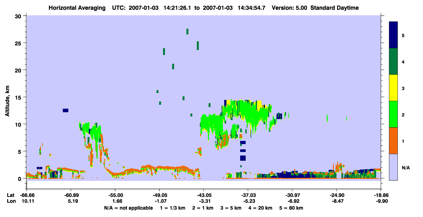
Task: Click the '2 = 1 km' legend text
Action: pos(203,208)
